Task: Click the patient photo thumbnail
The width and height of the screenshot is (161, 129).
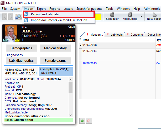Action: (11, 33)
